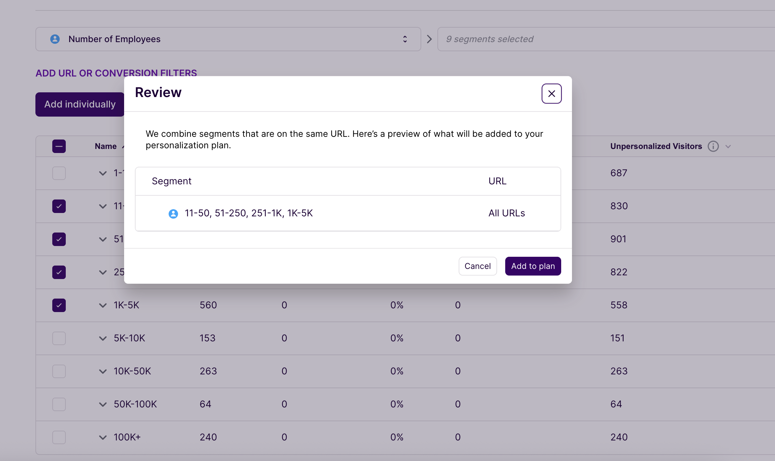Image resolution: width=775 pixels, height=461 pixels.
Task: Open ADD URL OR CONVERSION FILTERS link
Action: pyautogui.click(x=116, y=73)
